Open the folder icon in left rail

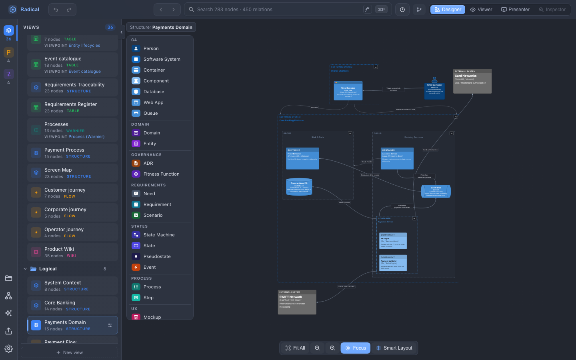tap(8, 278)
